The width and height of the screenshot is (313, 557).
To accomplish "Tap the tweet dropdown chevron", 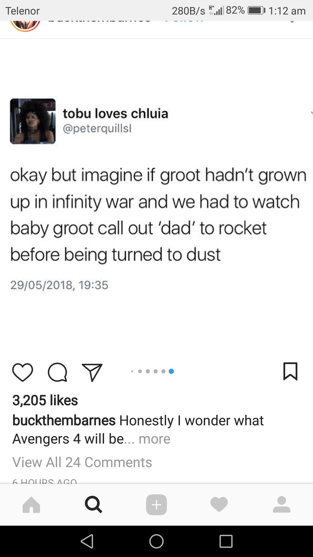I will 311,113.
